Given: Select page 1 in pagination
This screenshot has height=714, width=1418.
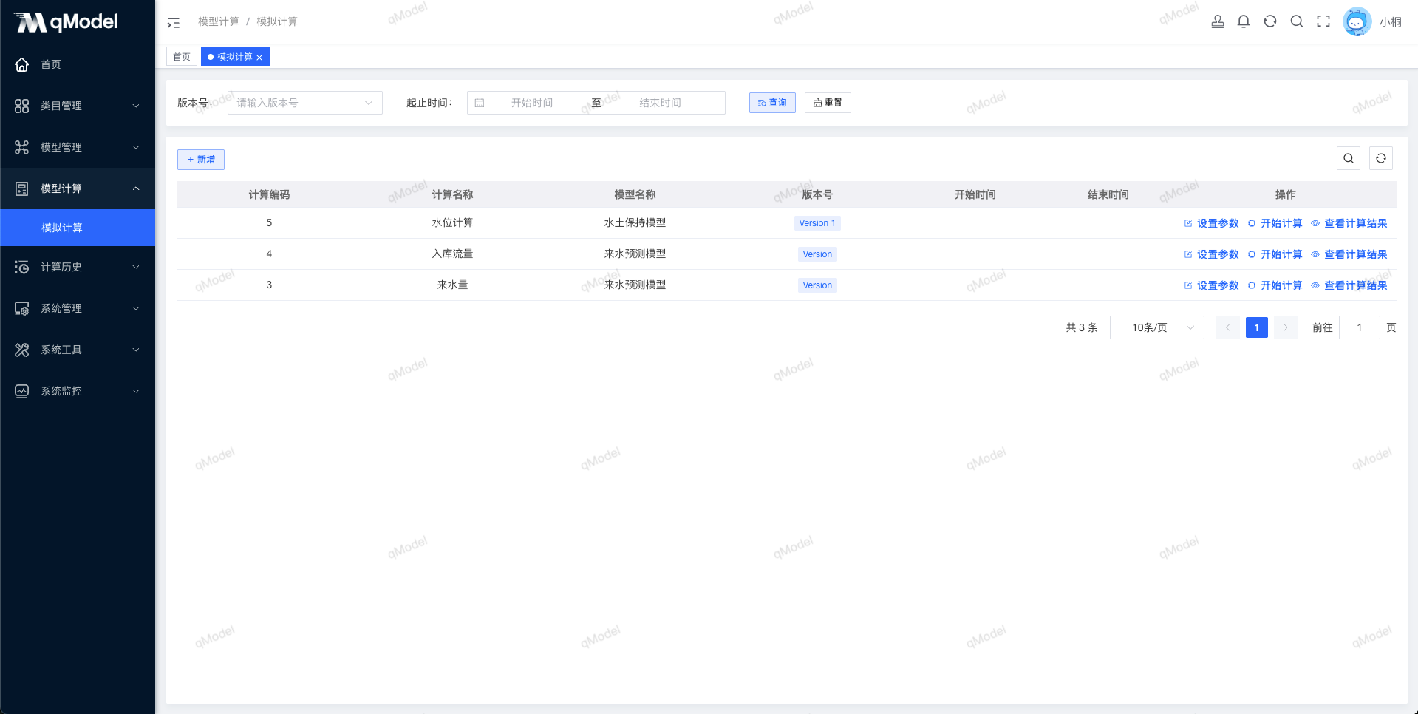Looking at the screenshot, I should [1256, 327].
